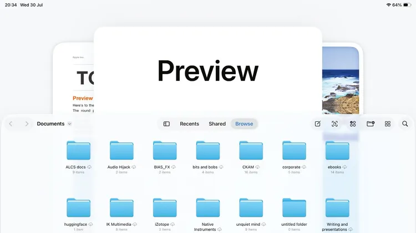Click the 'Audio Hijack' folder name

tap(119, 167)
